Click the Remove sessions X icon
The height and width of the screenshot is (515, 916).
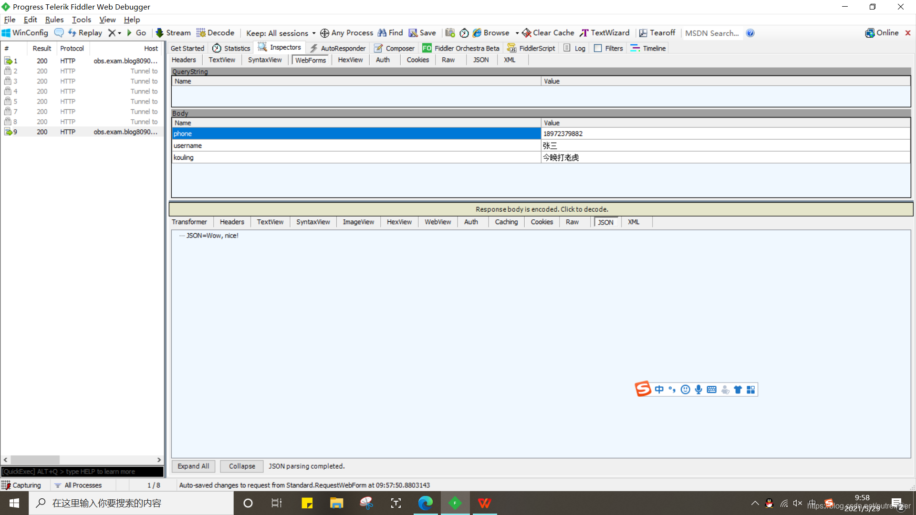point(112,33)
